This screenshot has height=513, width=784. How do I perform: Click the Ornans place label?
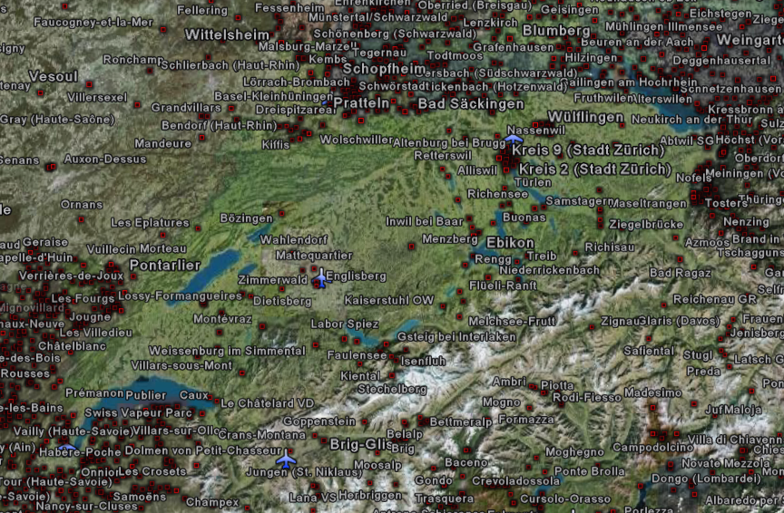(x=82, y=204)
